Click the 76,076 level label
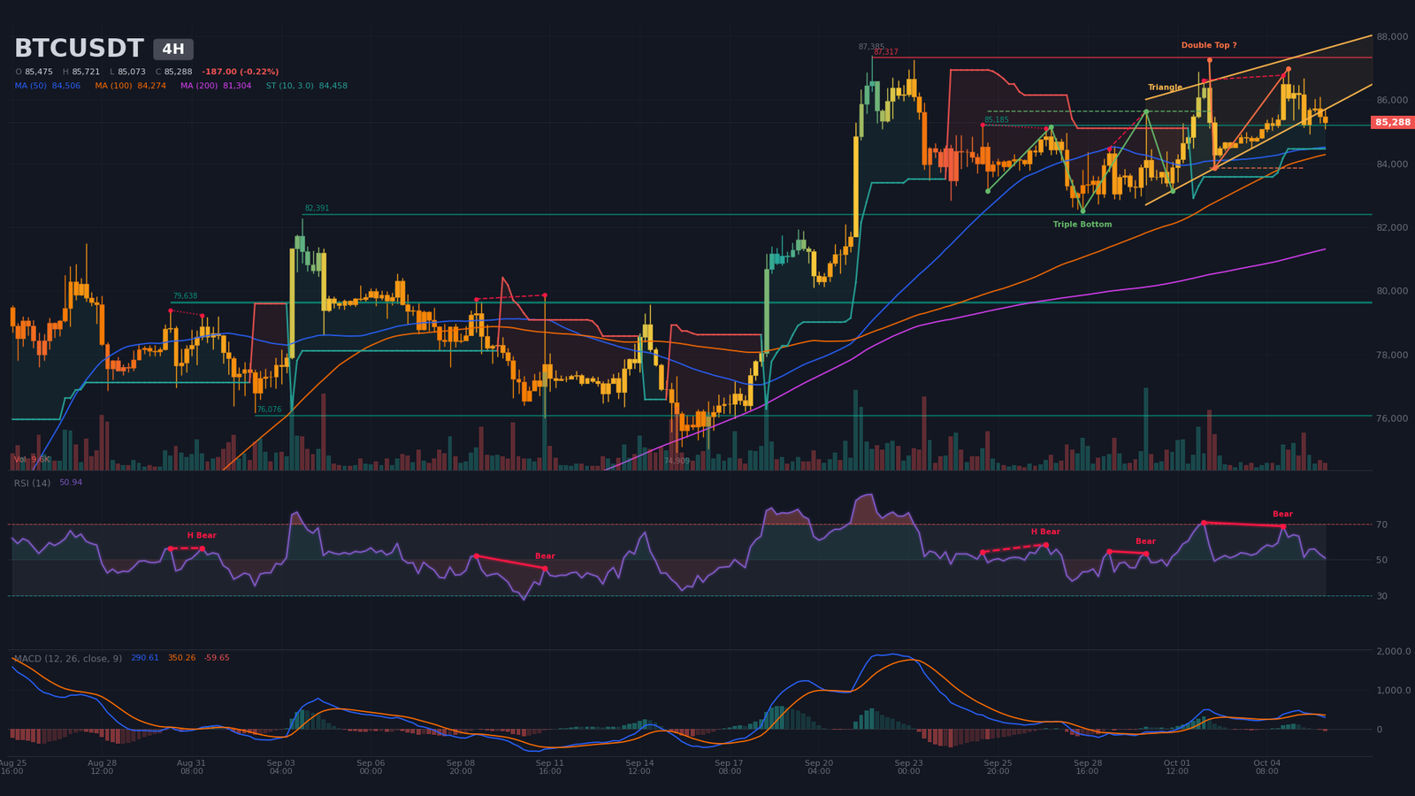 click(269, 409)
